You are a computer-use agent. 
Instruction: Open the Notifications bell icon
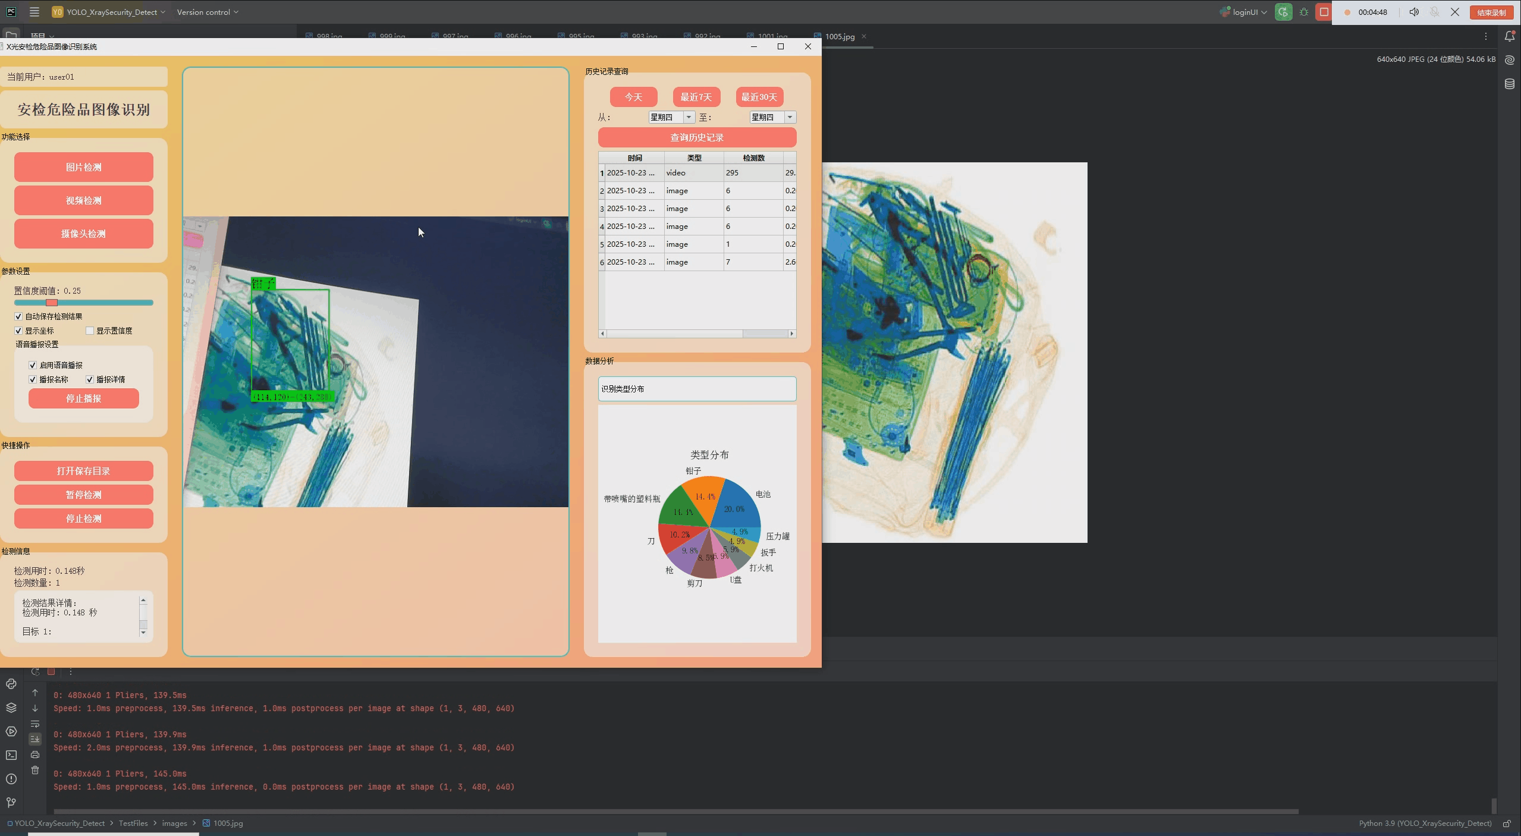[1509, 36]
